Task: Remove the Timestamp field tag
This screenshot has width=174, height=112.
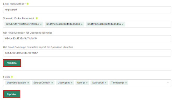Action: click(x=126, y=83)
